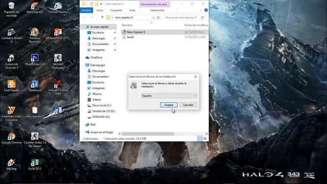The width and height of the screenshot is (327, 184).
Task: Expand the address bar history dropdown
Action: coord(153,17)
